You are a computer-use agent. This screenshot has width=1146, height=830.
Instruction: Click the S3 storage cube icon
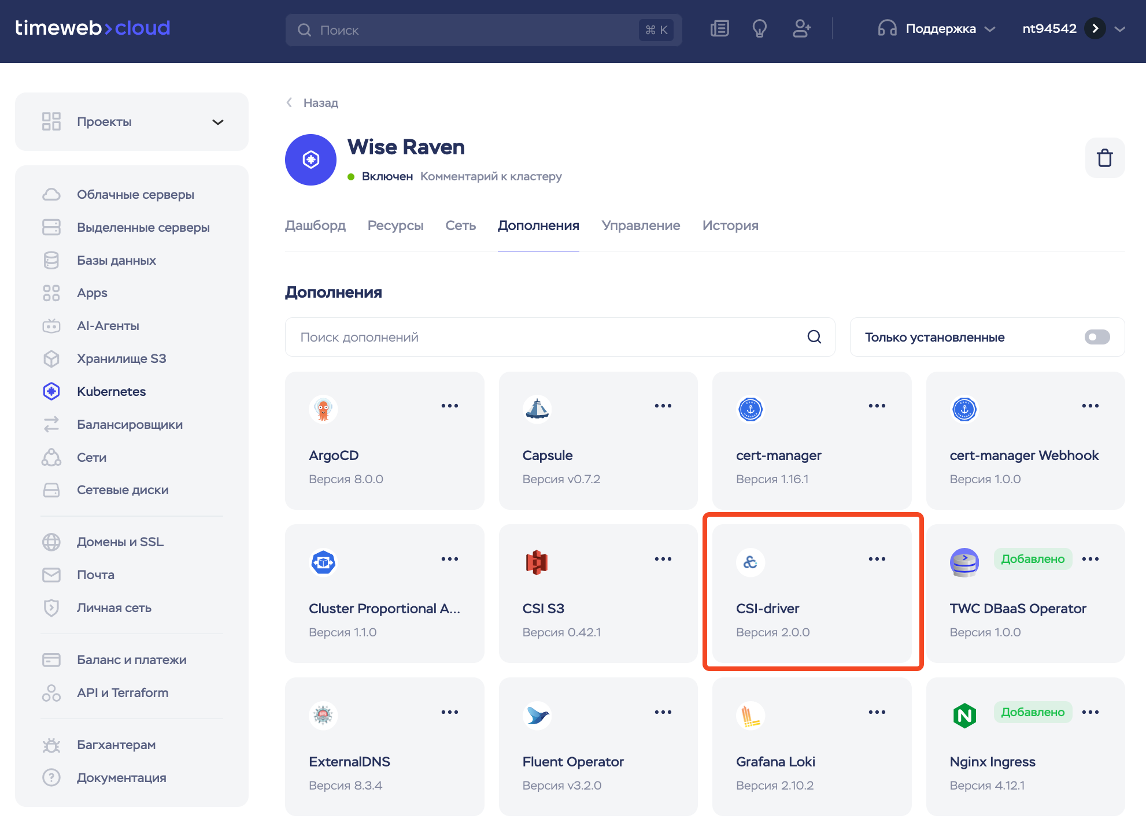tap(51, 358)
